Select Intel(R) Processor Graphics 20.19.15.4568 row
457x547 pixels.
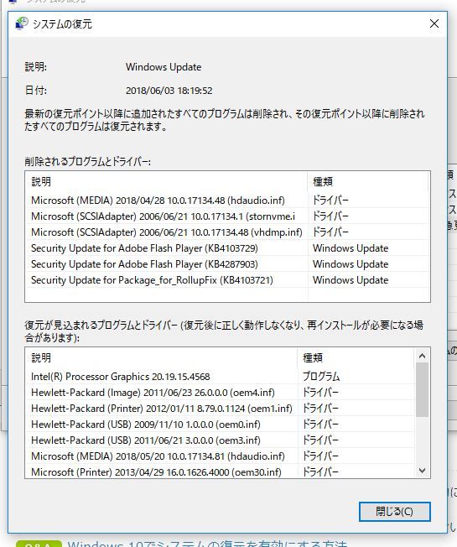(x=221, y=377)
